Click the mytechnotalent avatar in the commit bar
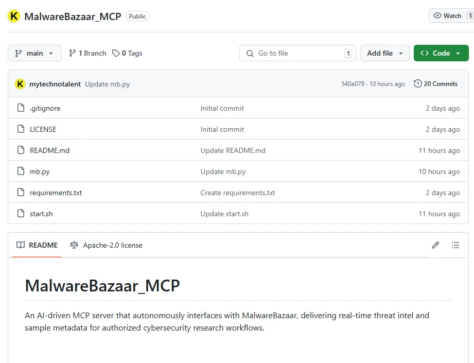Viewport: 474px width, 363px height. (x=21, y=83)
